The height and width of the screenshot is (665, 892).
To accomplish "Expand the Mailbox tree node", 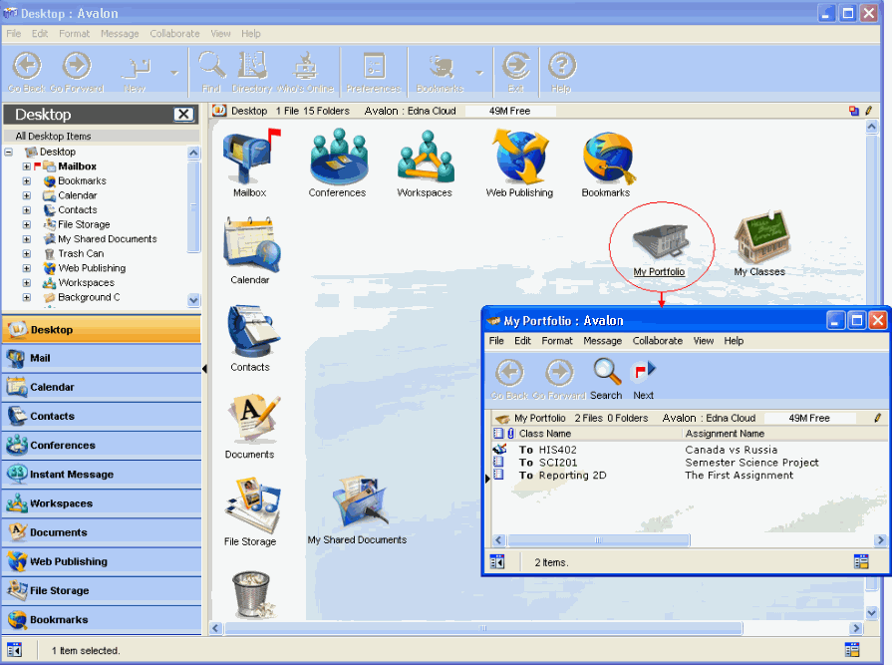I will 27,166.
